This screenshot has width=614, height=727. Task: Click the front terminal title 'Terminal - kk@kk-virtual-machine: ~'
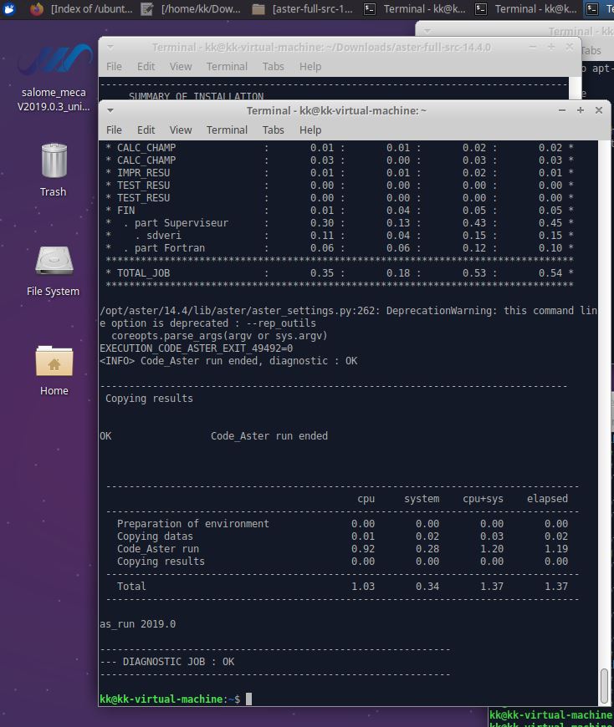pyautogui.click(x=336, y=111)
